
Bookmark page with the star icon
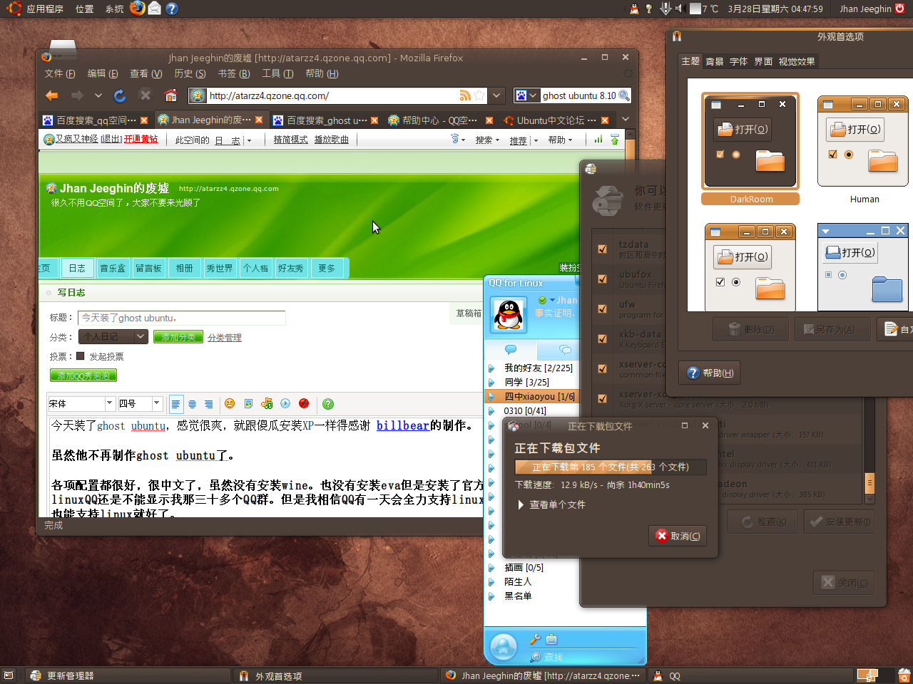pyautogui.click(x=480, y=95)
